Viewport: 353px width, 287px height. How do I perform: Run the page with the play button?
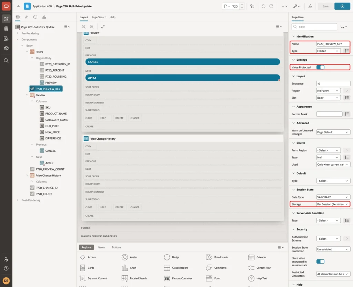[x=342, y=6]
